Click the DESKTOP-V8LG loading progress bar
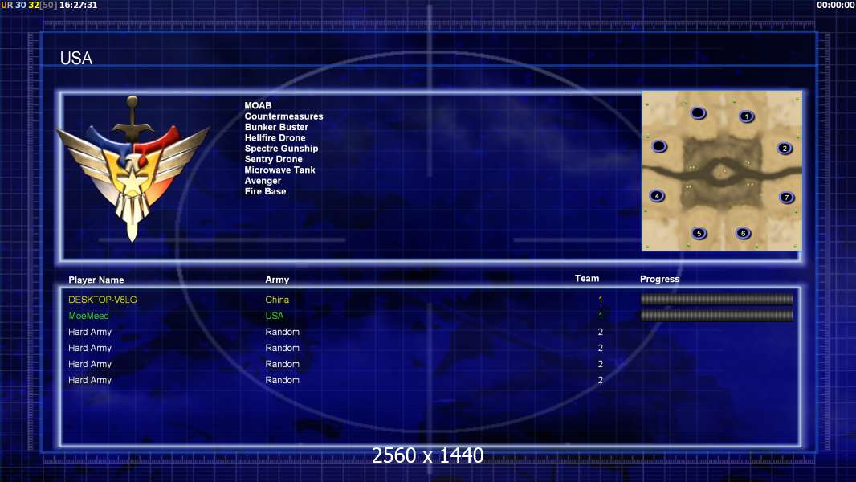Image resolution: width=856 pixels, height=482 pixels. click(x=716, y=299)
